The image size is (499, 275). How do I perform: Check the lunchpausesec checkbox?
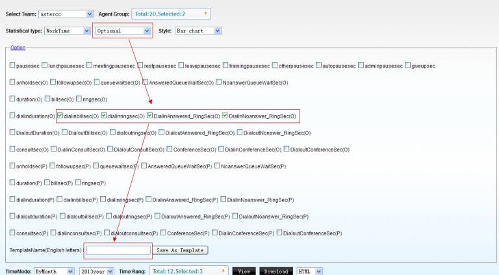[x=44, y=65]
